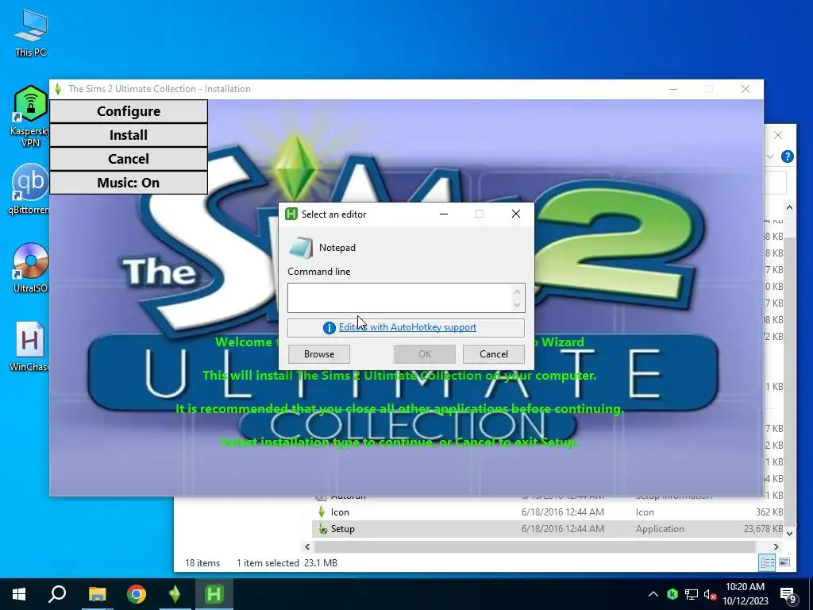Select the Setup application in File Explorer

click(x=547, y=529)
